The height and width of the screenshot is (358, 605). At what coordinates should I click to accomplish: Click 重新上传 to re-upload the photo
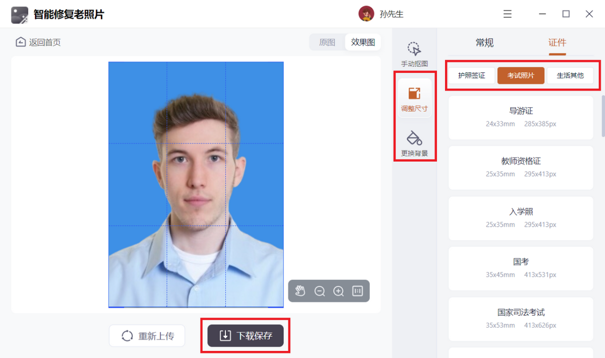tap(147, 335)
